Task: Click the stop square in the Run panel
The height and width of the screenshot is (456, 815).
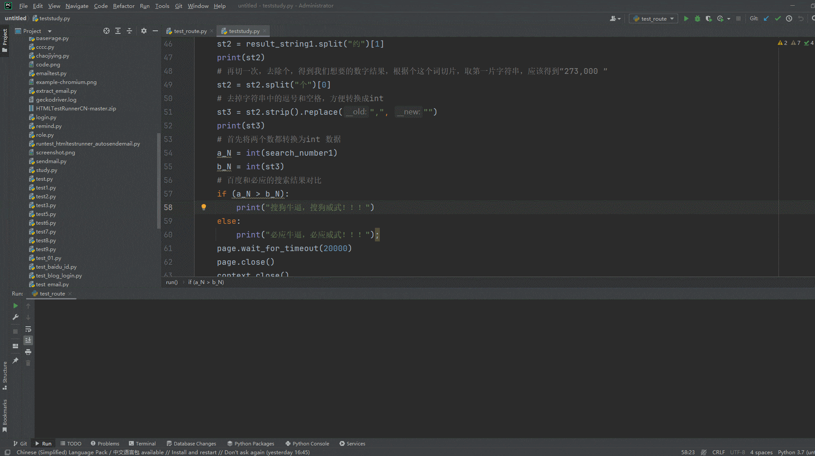Action: click(15, 332)
